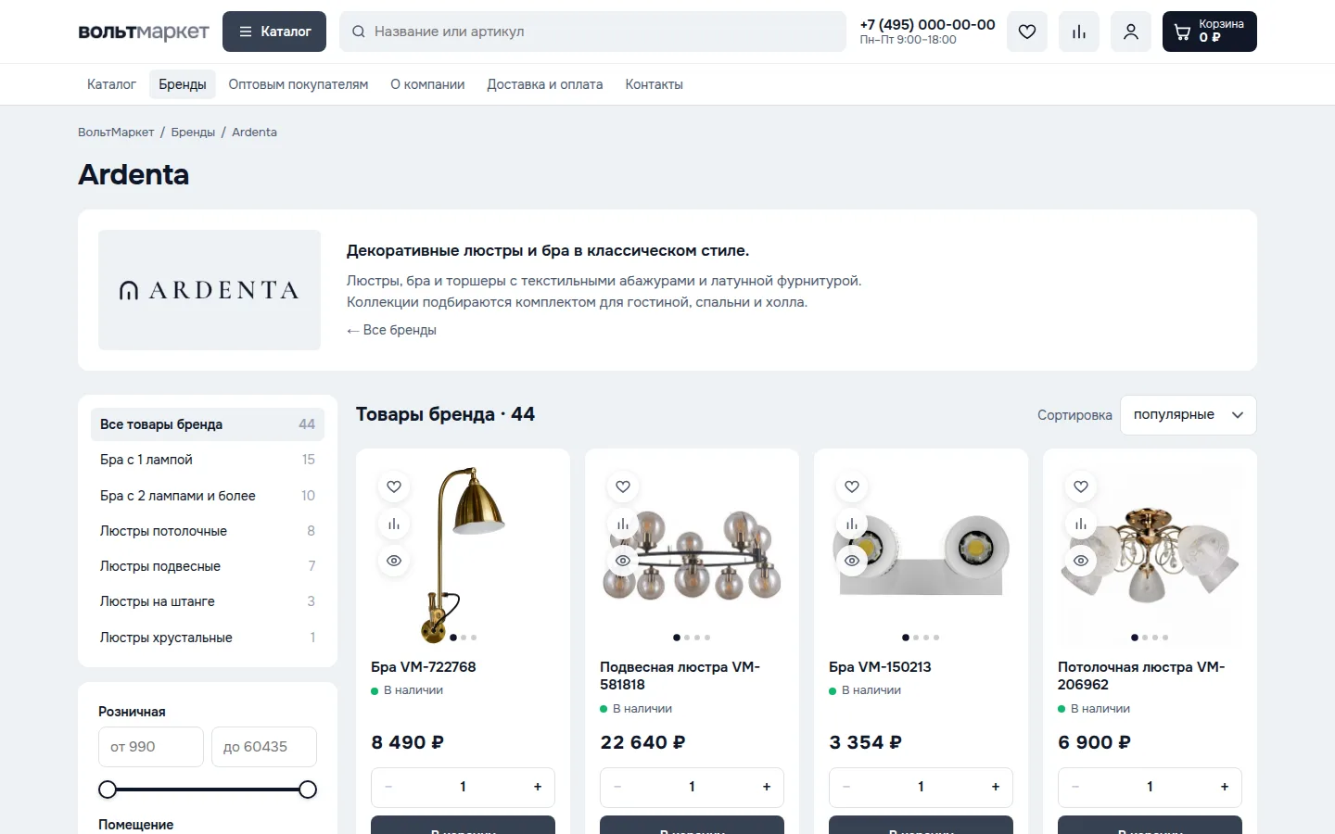Screen dimensions: 1335x834
Task: Go to О компании page
Action: click(x=427, y=84)
